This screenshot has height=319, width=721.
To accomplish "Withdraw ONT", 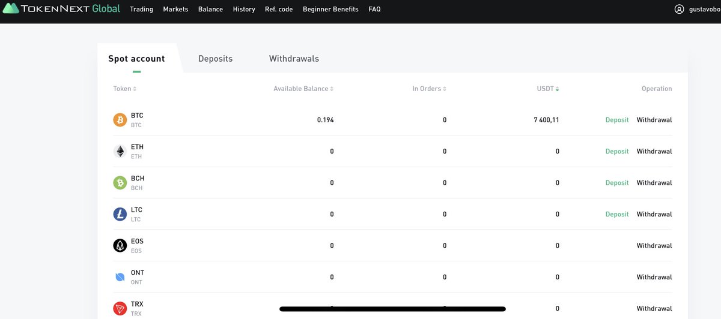I will pos(654,277).
